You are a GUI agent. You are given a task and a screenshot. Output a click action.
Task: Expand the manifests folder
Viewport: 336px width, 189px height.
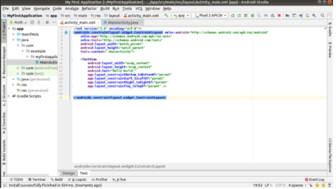pos(14,34)
